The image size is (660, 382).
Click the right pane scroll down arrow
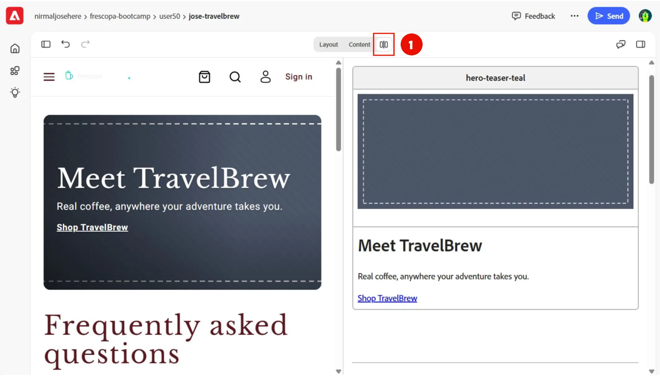(x=652, y=371)
